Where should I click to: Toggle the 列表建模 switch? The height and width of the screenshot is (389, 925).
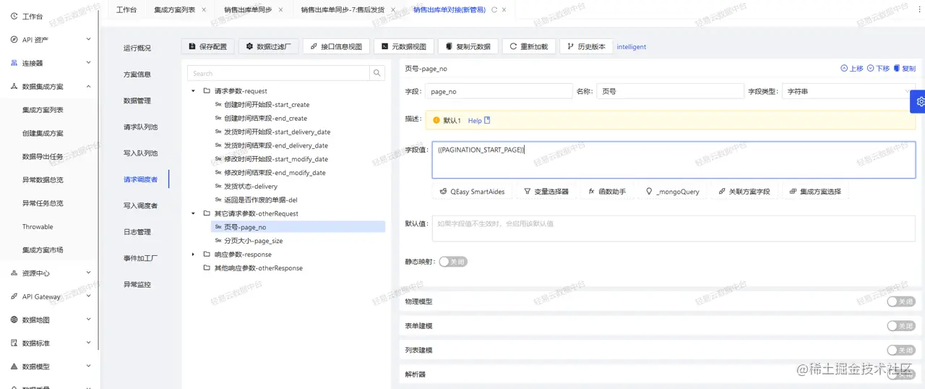click(x=901, y=350)
